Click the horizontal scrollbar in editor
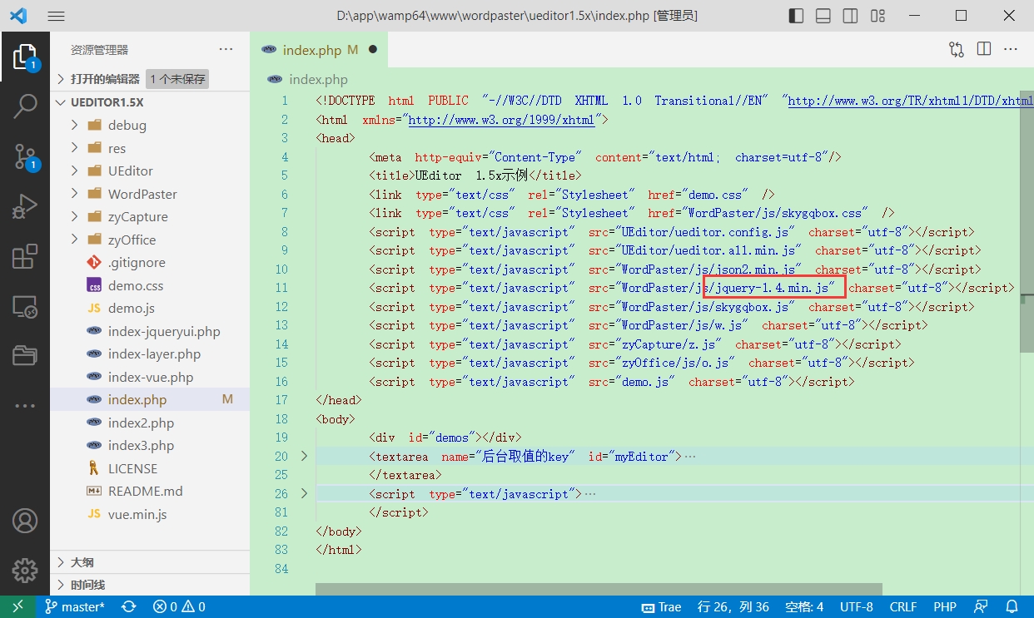The width and height of the screenshot is (1034, 618). (583, 589)
